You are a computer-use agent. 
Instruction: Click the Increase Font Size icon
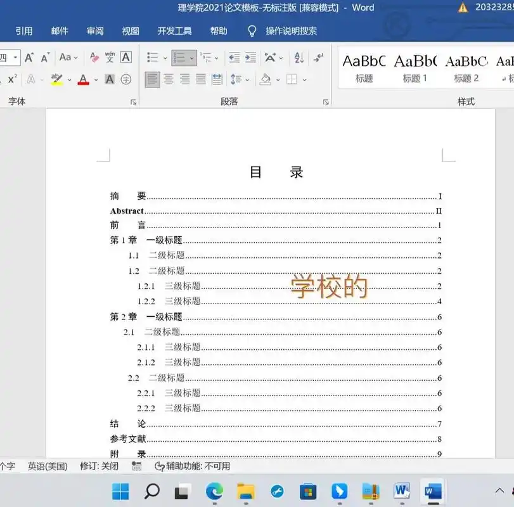click(x=29, y=58)
